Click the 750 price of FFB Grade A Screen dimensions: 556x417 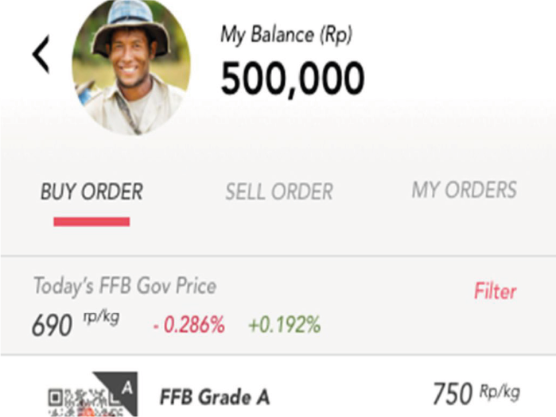click(x=453, y=395)
